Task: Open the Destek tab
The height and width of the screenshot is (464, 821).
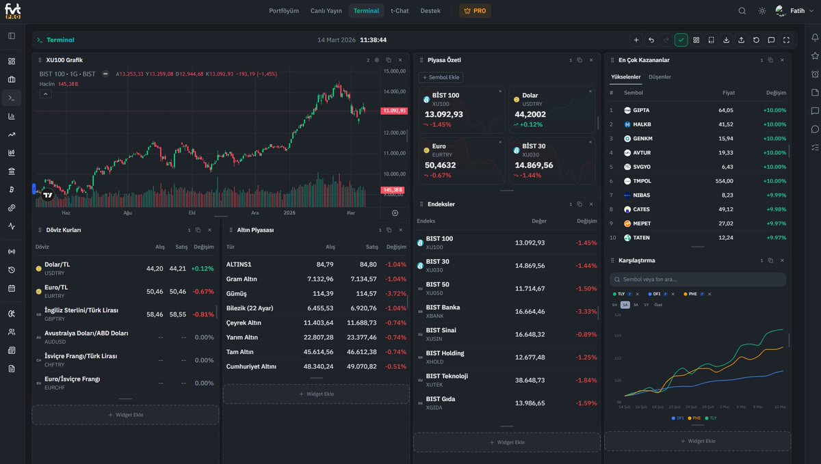Action: [x=430, y=11]
